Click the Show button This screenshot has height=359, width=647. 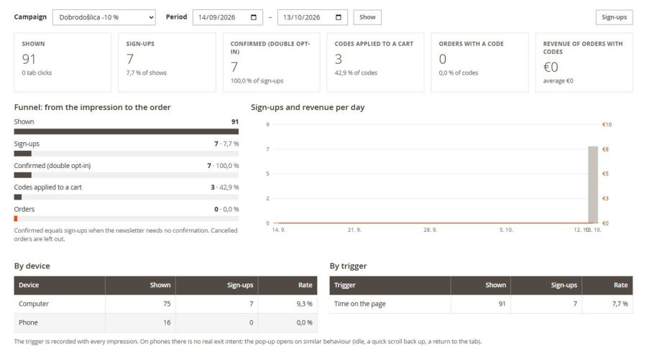pos(367,17)
